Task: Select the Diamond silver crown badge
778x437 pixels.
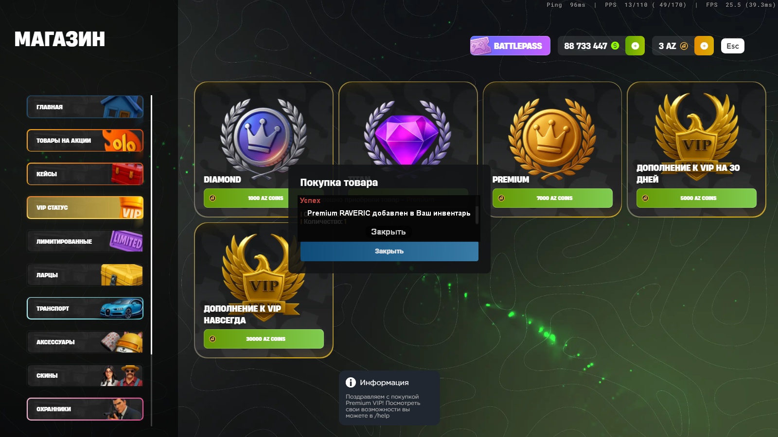Action: (x=263, y=137)
